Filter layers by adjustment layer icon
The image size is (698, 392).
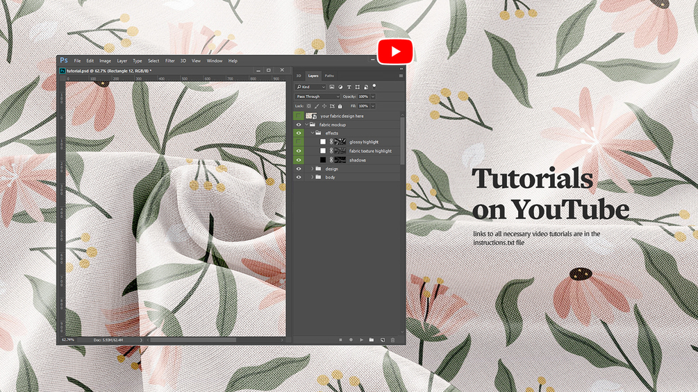pyautogui.click(x=340, y=87)
